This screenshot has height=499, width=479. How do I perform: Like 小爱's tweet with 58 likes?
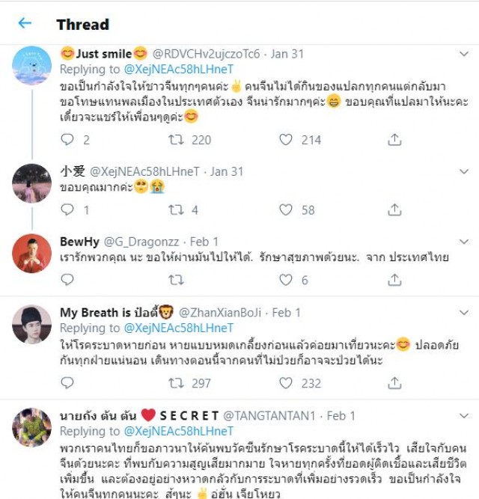286,209
